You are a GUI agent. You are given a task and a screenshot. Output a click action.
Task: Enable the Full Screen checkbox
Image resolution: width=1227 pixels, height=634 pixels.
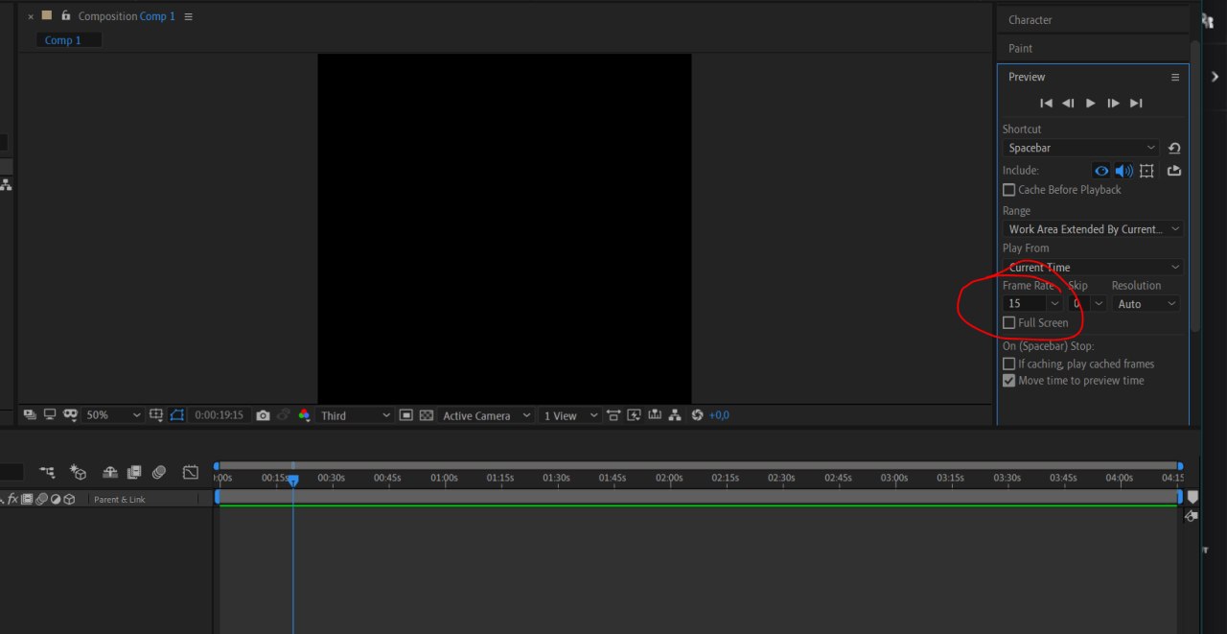click(x=1008, y=323)
